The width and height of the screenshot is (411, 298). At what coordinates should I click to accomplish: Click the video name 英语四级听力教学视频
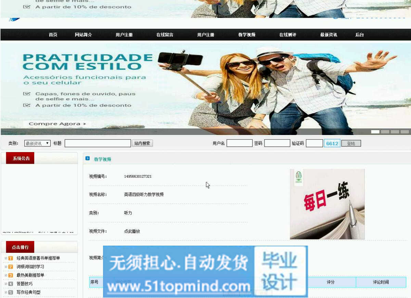(144, 195)
